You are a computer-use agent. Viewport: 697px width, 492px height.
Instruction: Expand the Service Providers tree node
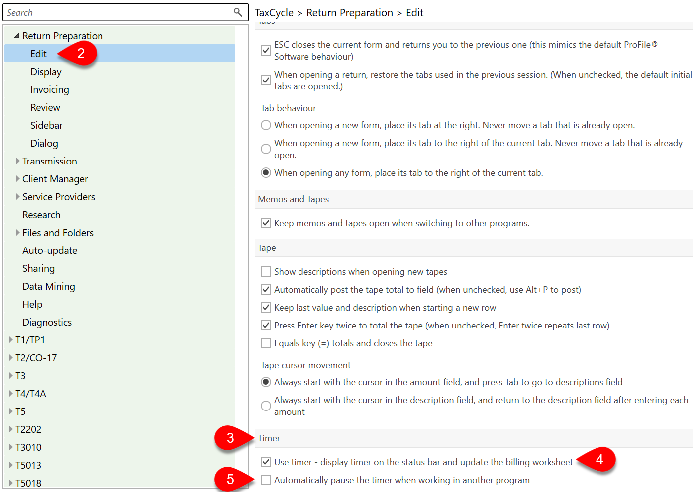[18, 197]
